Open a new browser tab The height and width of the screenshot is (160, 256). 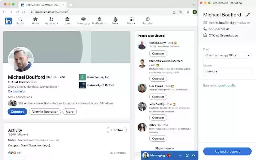point(71,5)
